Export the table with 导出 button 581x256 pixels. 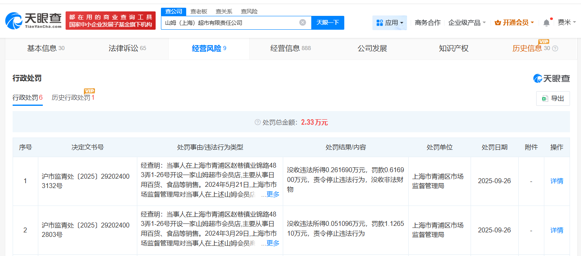(553, 98)
